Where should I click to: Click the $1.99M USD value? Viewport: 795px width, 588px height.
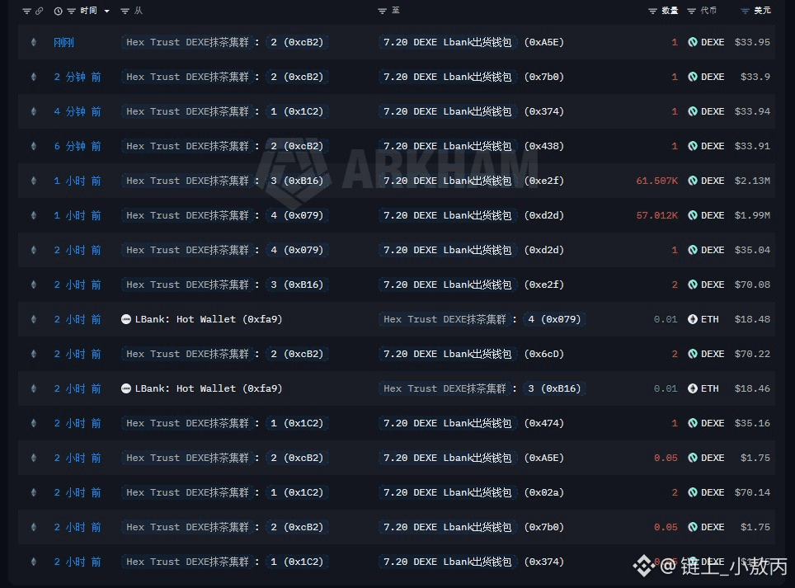[752, 215]
